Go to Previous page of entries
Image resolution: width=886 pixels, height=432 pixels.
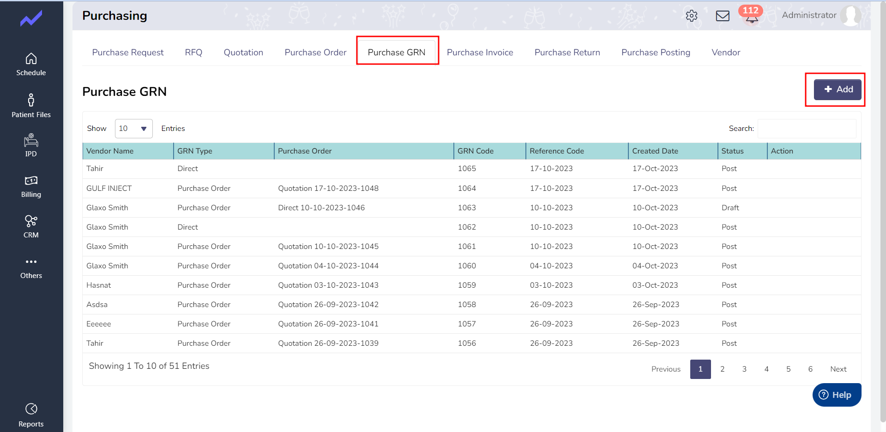[x=666, y=369]
